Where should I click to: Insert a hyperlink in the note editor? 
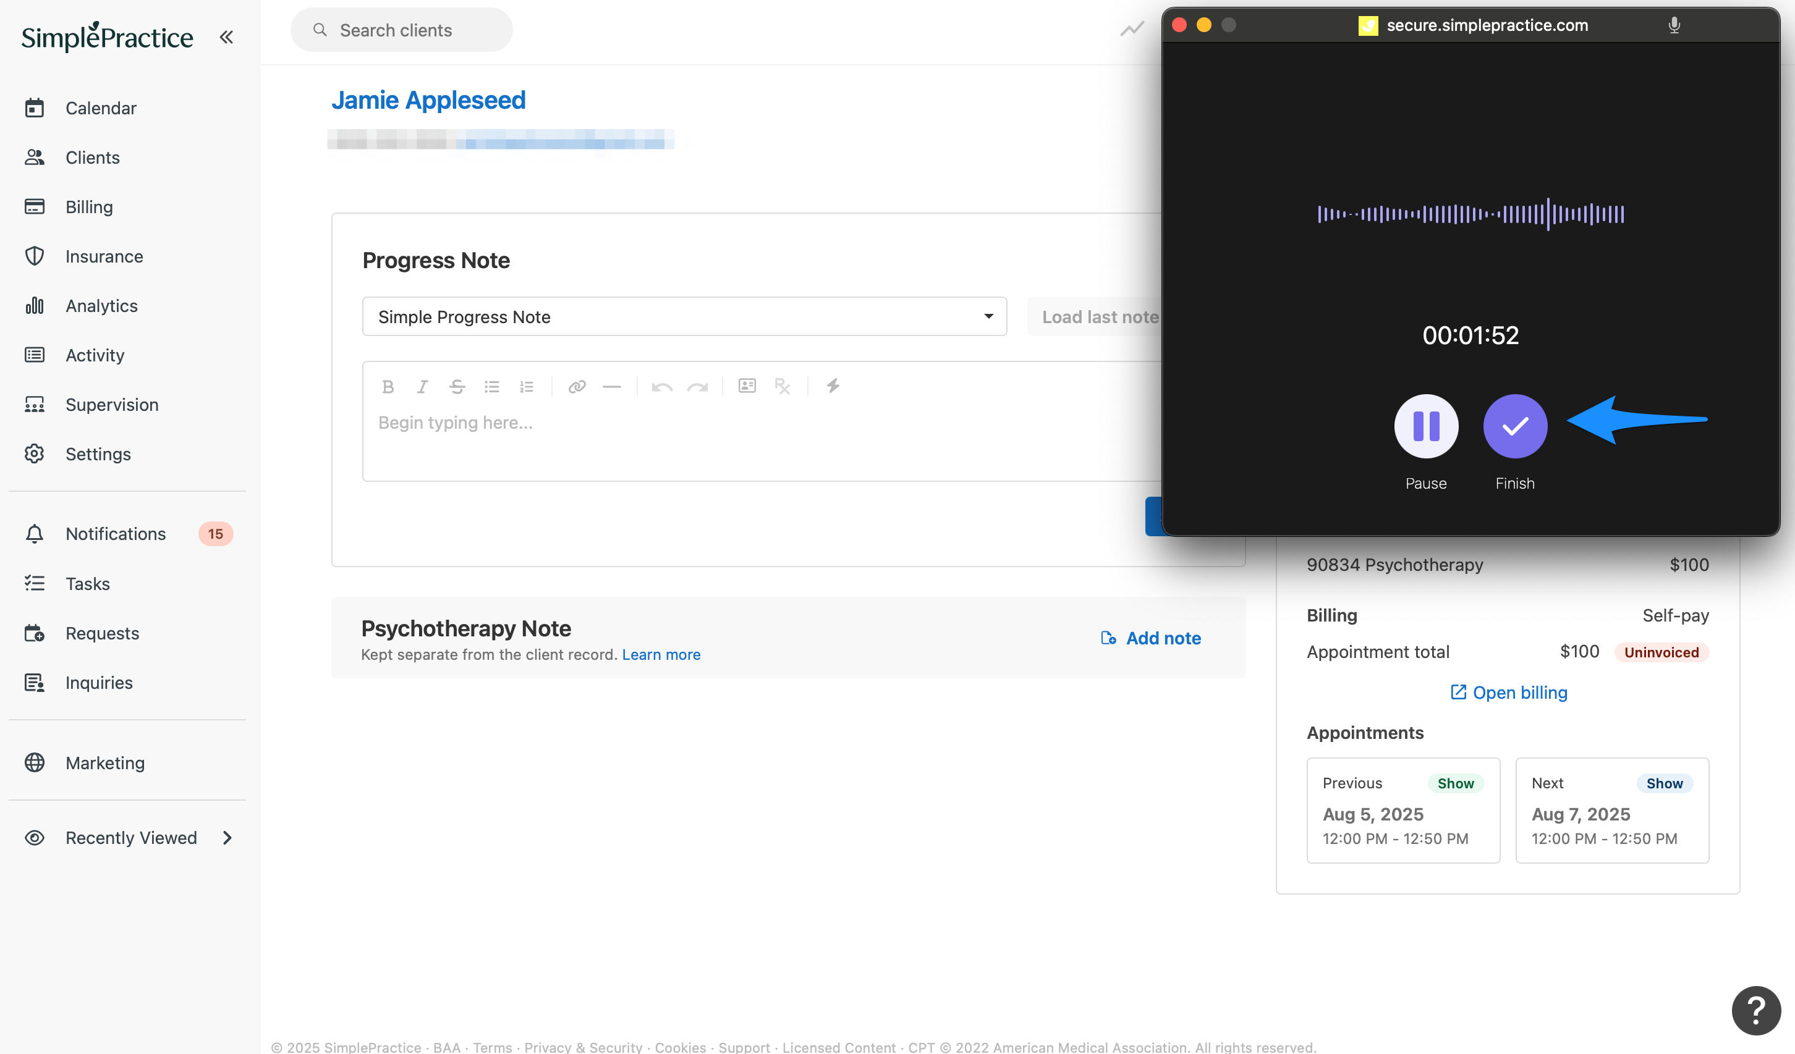[577, 386]
